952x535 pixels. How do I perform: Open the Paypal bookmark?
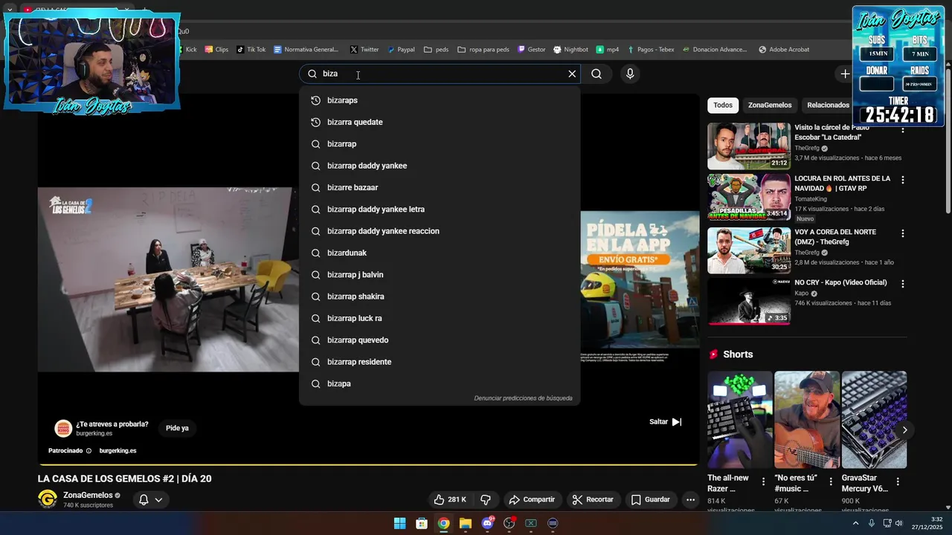pyautogui.click(x=401, y=50)
